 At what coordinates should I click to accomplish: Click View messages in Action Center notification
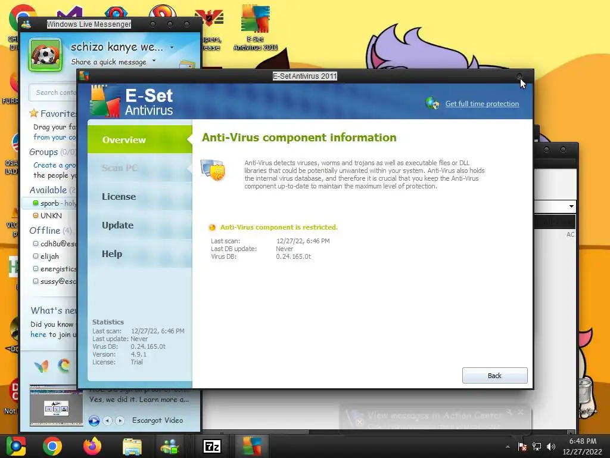(434, 416)
